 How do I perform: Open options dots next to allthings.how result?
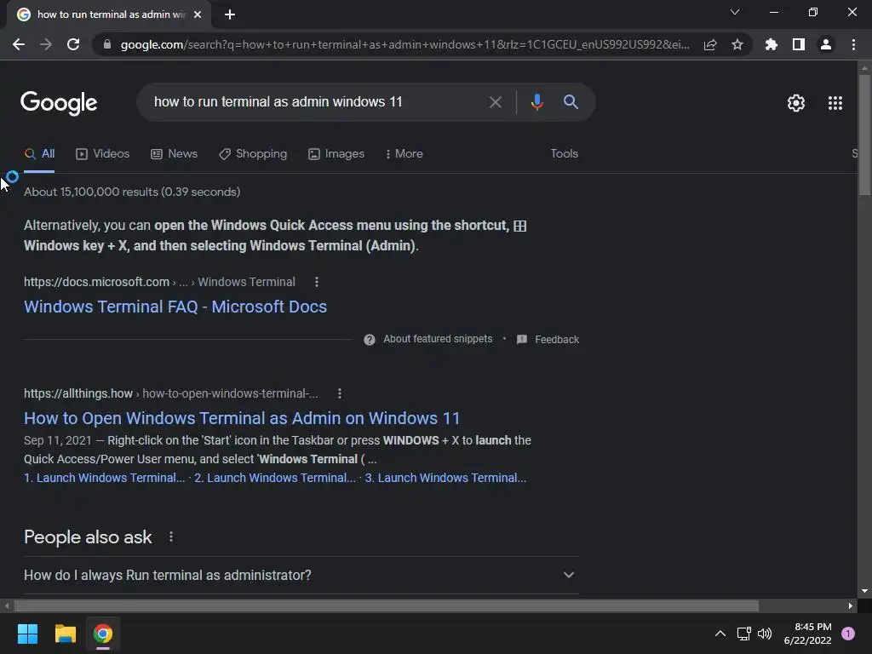[340, 393]
